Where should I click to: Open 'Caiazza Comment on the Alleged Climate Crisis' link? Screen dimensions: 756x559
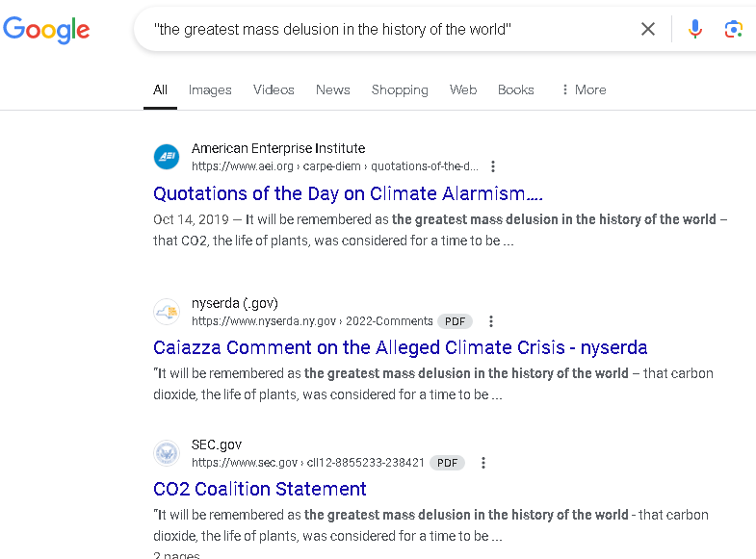pos(400,347)
